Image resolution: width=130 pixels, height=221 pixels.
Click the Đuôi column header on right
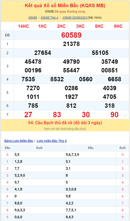pyautogui.click(x=122, y=148)
